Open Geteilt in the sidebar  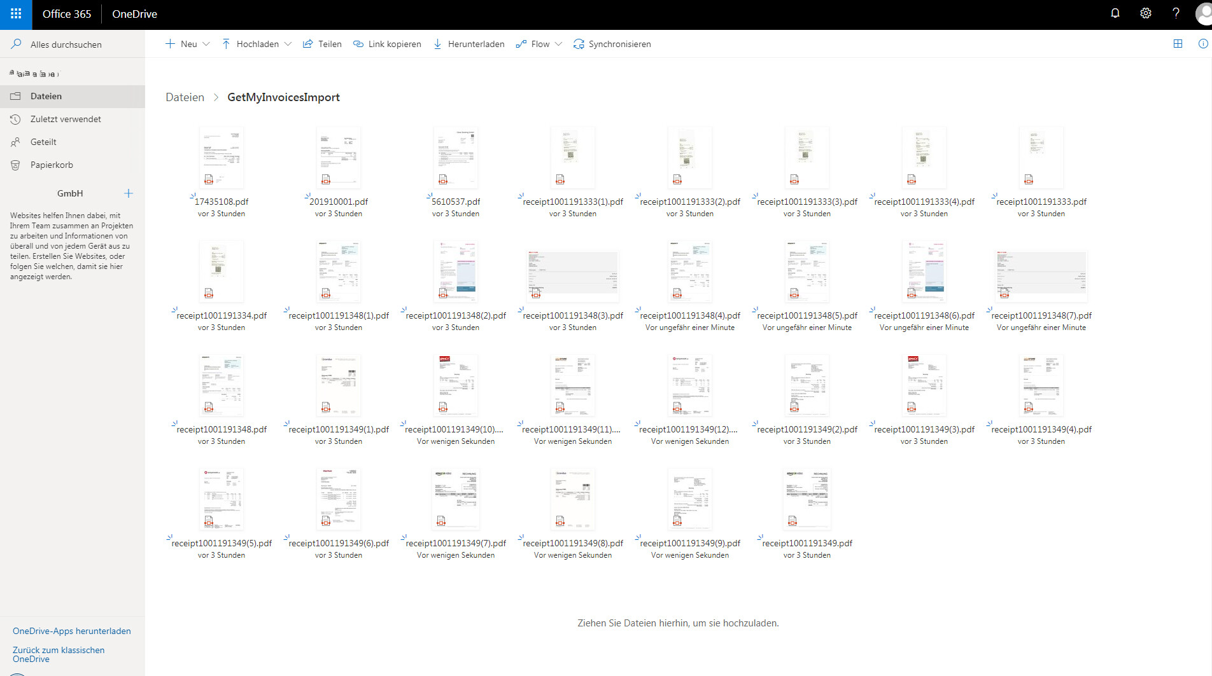73,142
